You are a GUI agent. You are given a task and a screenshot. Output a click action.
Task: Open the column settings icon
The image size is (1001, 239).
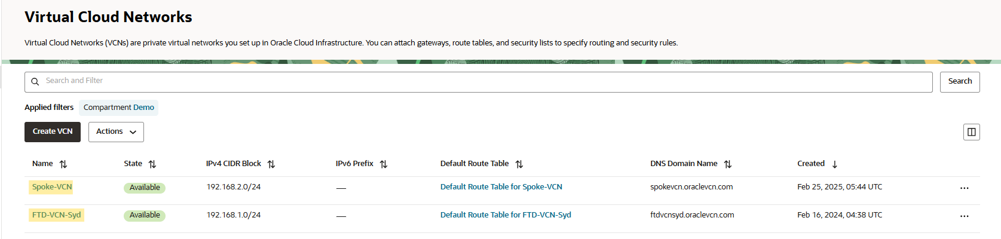(x=972, y=132)
